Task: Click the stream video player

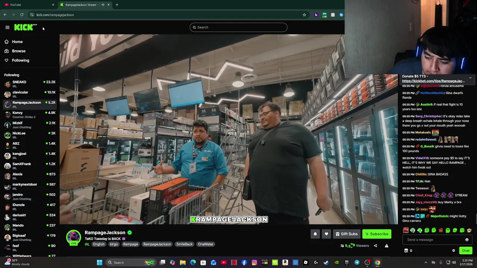Action: pyautogui.click(x=228, y=129)
